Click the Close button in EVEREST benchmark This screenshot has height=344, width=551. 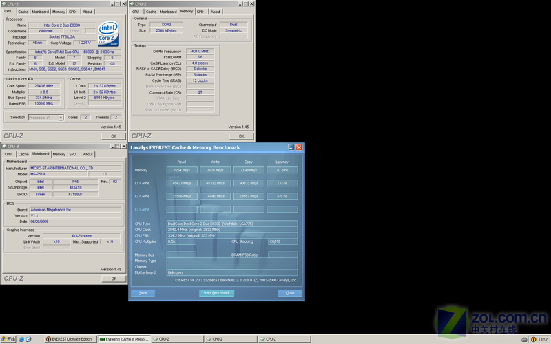point(290,293)
